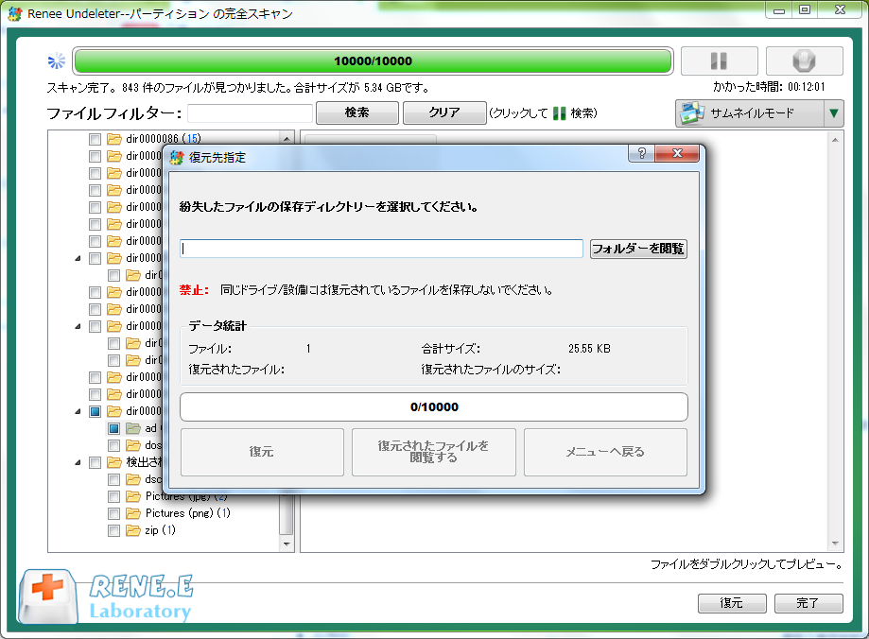This screenshot has width=869, height=639.
Task: Click フォルダーを閲覧 to browse folders
Action: pyautogui.click(x=638, y=249)
